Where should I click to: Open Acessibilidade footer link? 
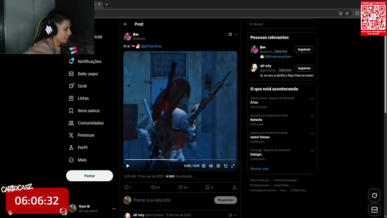coord(281,185)
